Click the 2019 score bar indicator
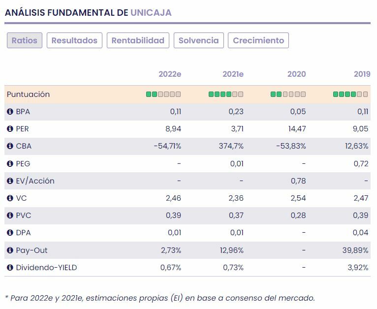 pyautogui.click(x=350, y=94)
